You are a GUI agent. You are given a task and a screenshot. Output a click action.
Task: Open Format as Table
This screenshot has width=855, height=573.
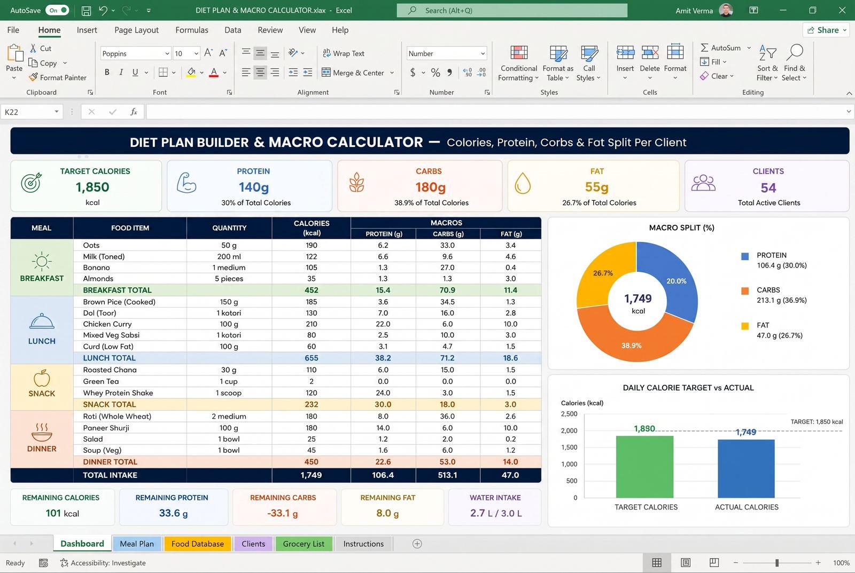pyautogui.click(x=558, y=63)
